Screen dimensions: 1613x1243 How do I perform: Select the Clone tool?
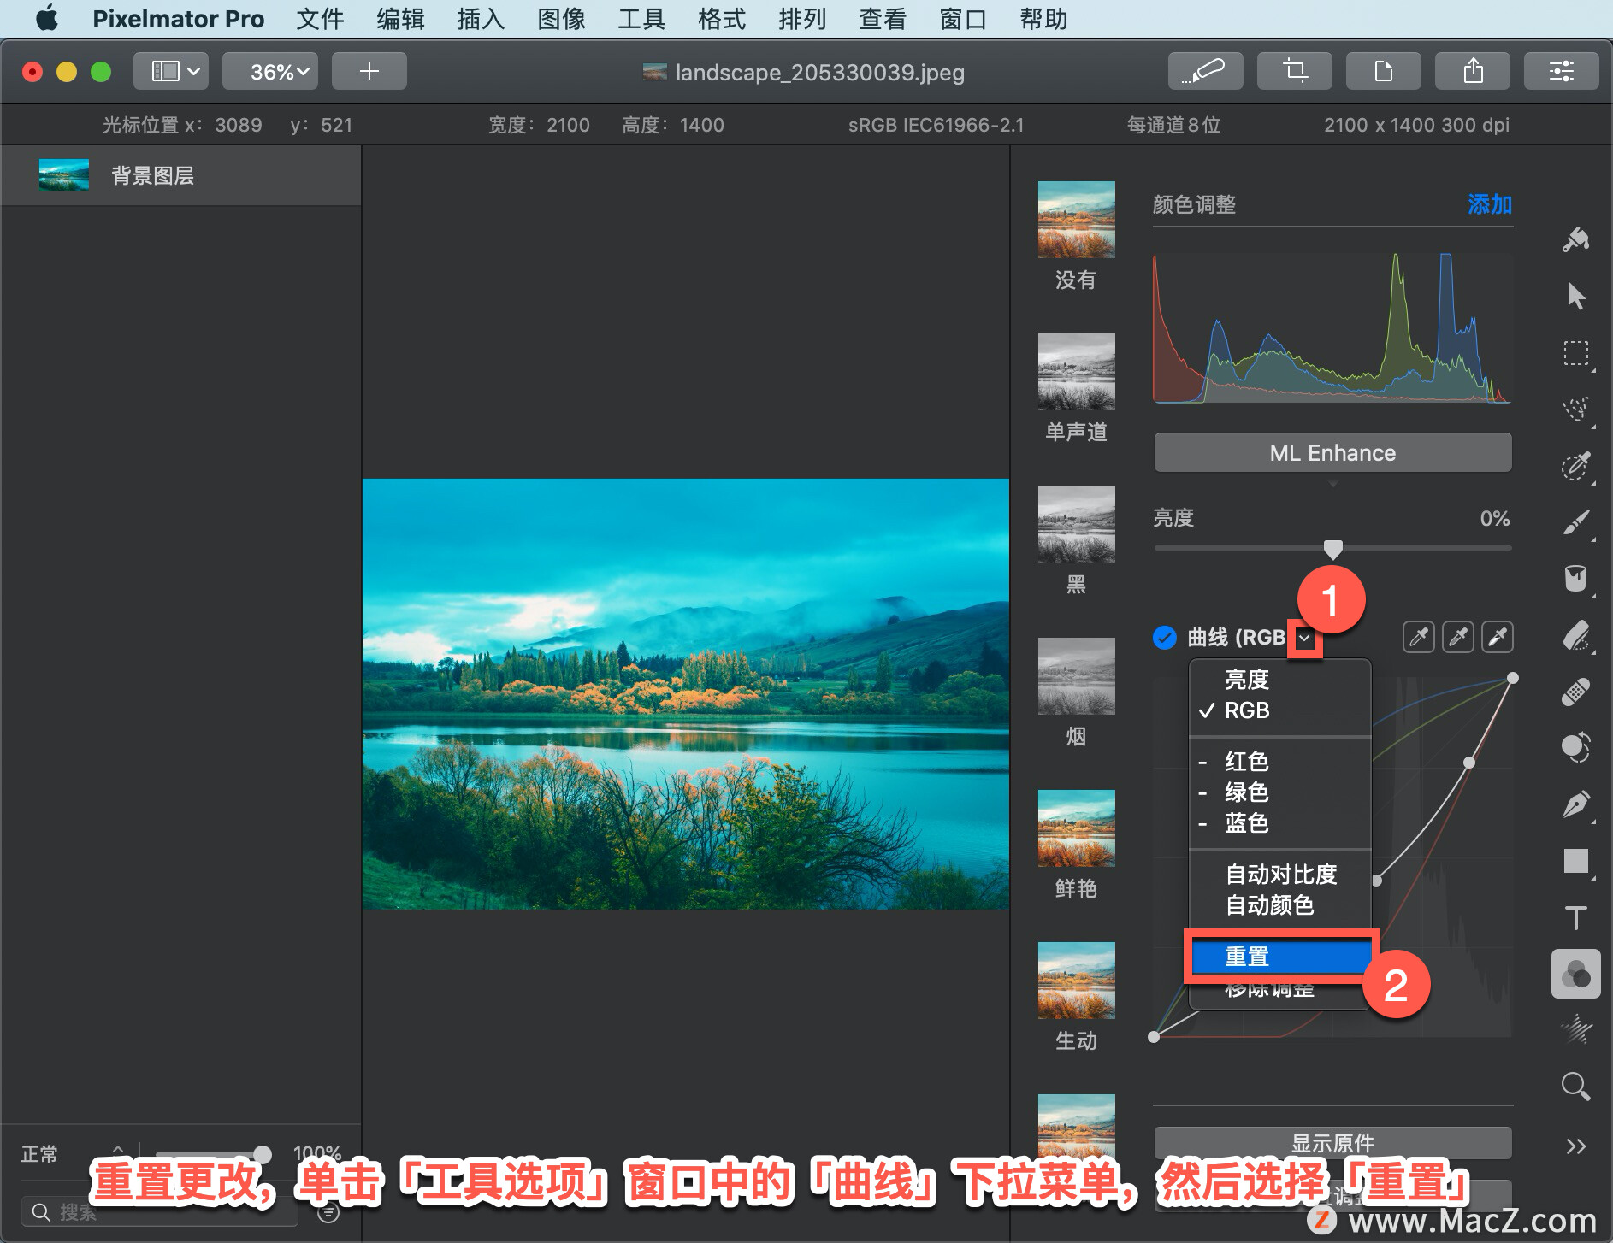click(1575, 747)
